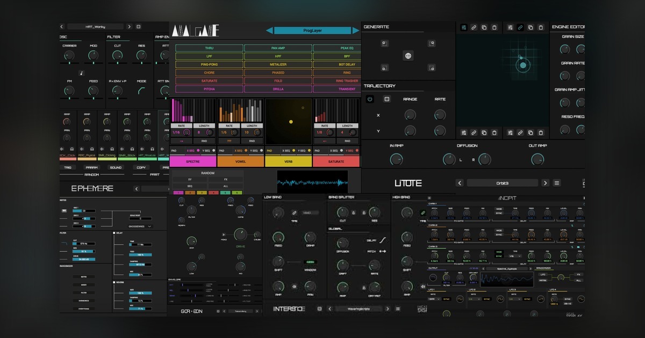Screen dimensions: 645x338
Task: Click the speaker icon in Interstice LOW BAND
Action: (x=295, y=286)
